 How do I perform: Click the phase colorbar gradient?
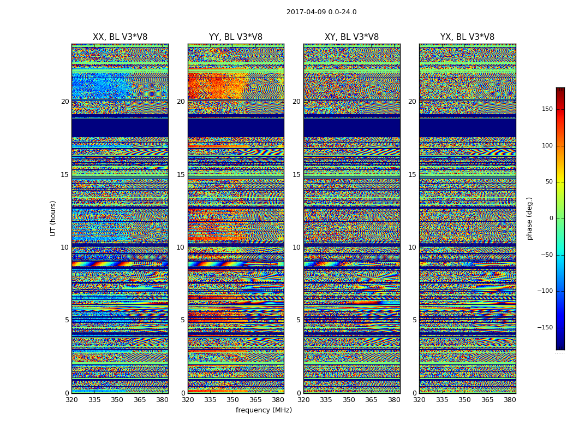click(x=560, y=218)
